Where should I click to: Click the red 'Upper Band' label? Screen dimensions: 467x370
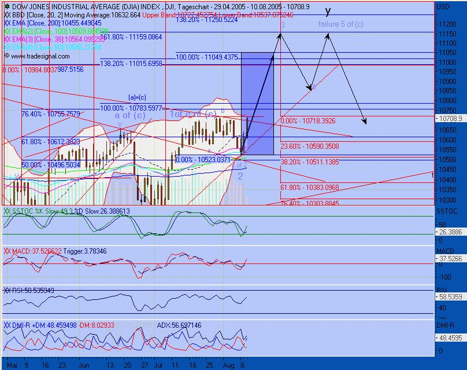159,15
